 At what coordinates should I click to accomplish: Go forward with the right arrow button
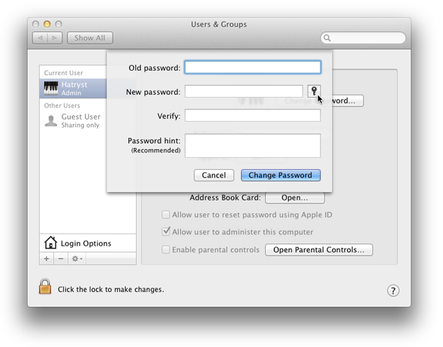click(55, 38)
